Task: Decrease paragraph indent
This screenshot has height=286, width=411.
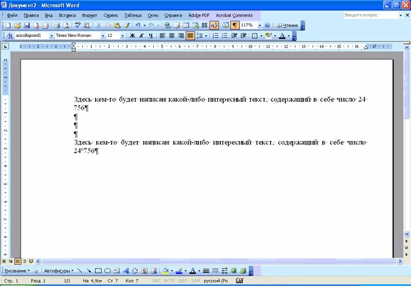Action: point(234,36)
